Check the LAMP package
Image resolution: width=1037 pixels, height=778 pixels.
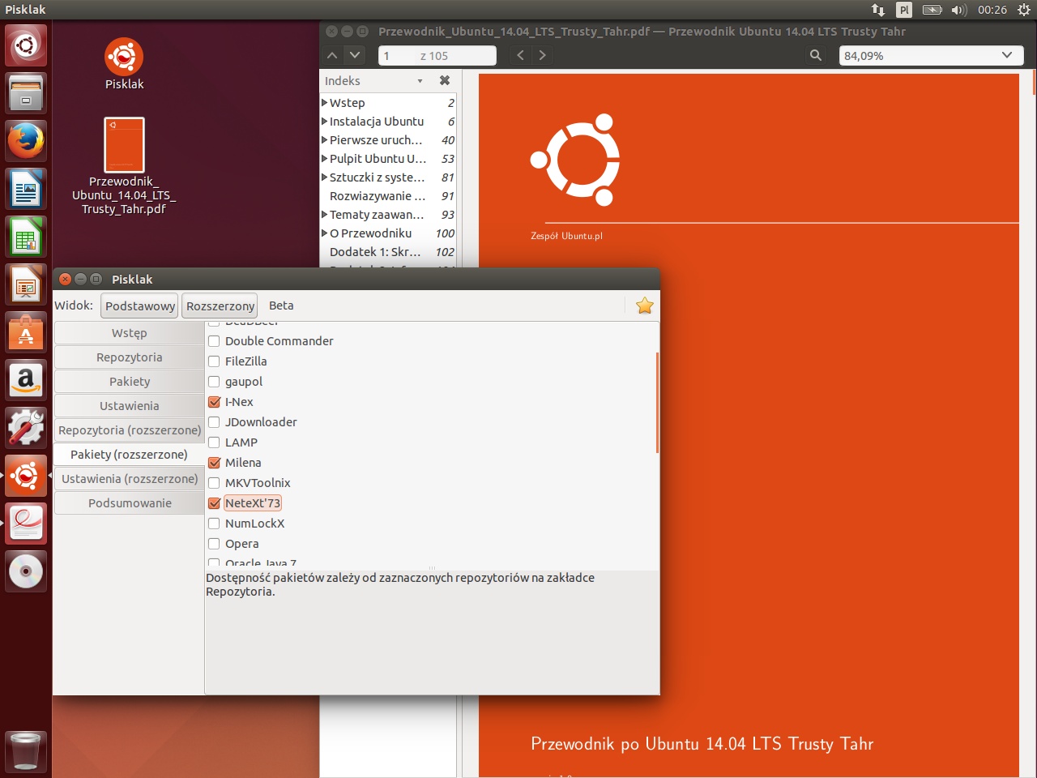coord(214,442)
